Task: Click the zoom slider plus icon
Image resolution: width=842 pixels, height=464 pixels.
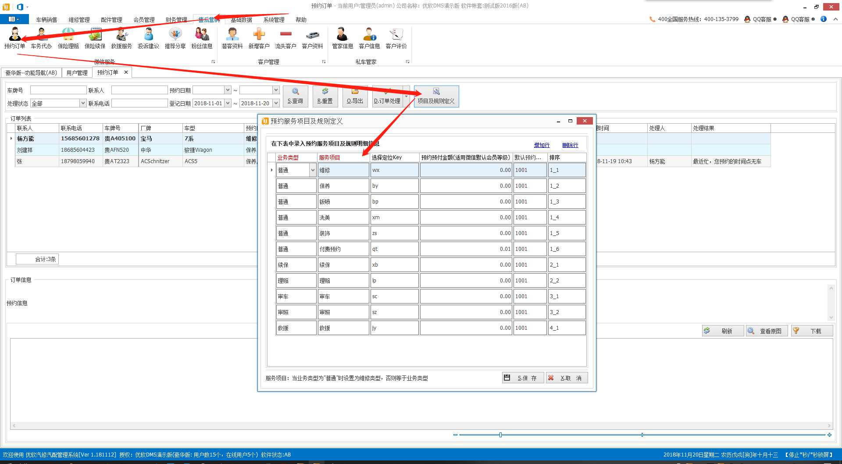Action: 829,435
